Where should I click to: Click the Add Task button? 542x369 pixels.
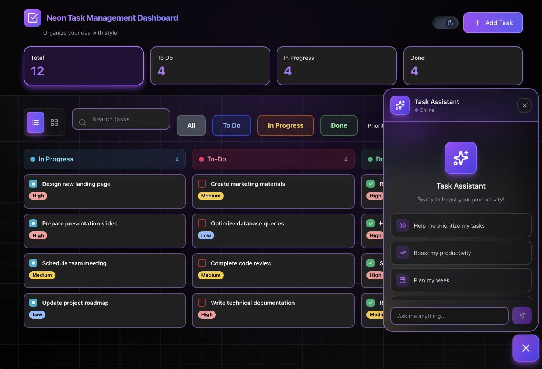tap(493, 23)
